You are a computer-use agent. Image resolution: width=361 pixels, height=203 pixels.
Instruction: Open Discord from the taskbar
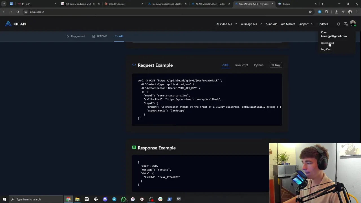[x=105, y=199]
